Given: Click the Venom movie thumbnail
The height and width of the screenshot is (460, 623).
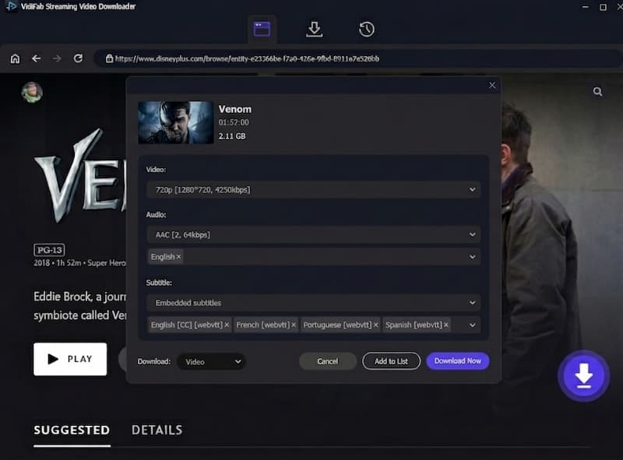Looking at the screenshot, I should [176, 122].
